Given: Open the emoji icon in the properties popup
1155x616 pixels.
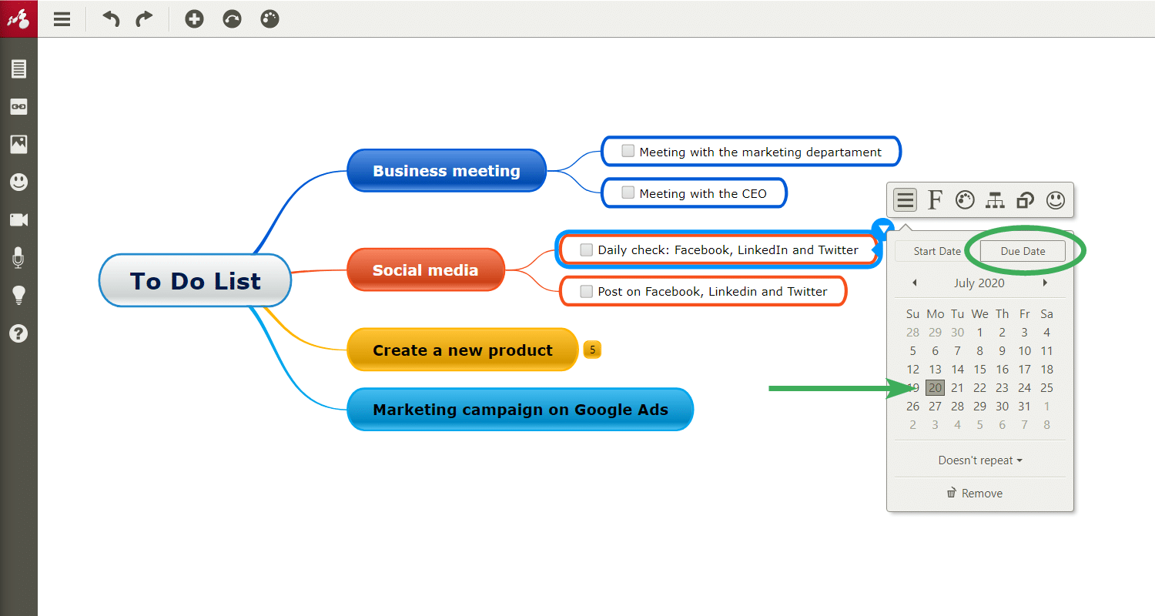Looking at the screenshot, I should (1056, 199).
